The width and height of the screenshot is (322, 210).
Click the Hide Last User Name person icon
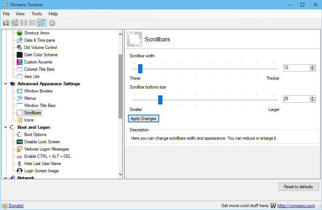click(20, 164)
